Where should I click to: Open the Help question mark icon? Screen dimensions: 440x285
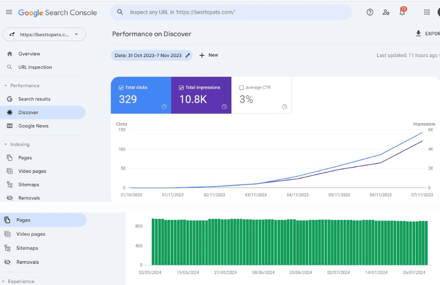[x=370, y=12]
